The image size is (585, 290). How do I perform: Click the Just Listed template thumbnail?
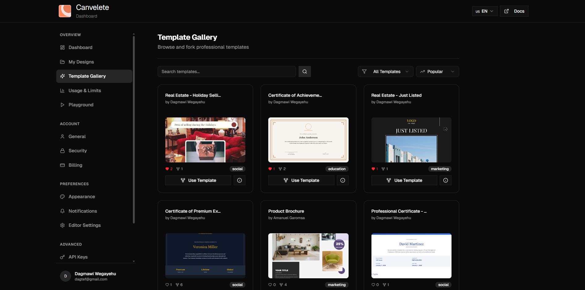pyautogui.click(x=411, y=140)
